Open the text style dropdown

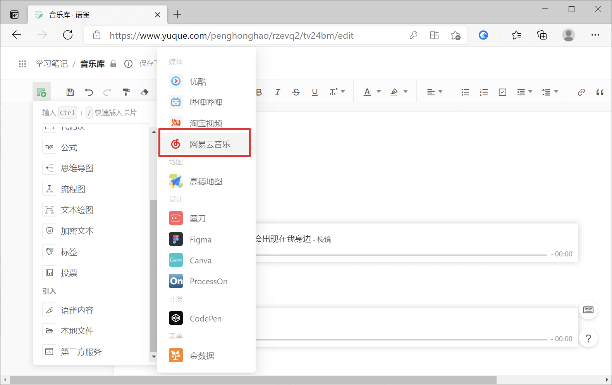click(337, 92)
